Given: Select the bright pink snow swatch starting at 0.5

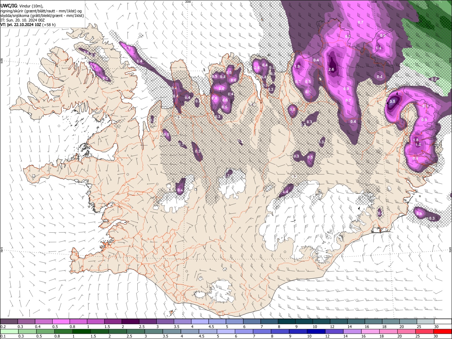Looking at the screenshot, I should click(61, 322).
